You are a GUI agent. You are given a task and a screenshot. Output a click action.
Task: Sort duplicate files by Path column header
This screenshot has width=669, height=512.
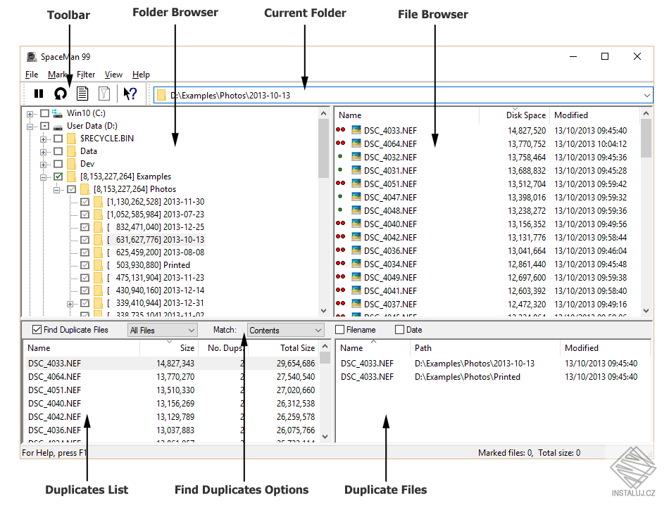[x=485, y=348]
